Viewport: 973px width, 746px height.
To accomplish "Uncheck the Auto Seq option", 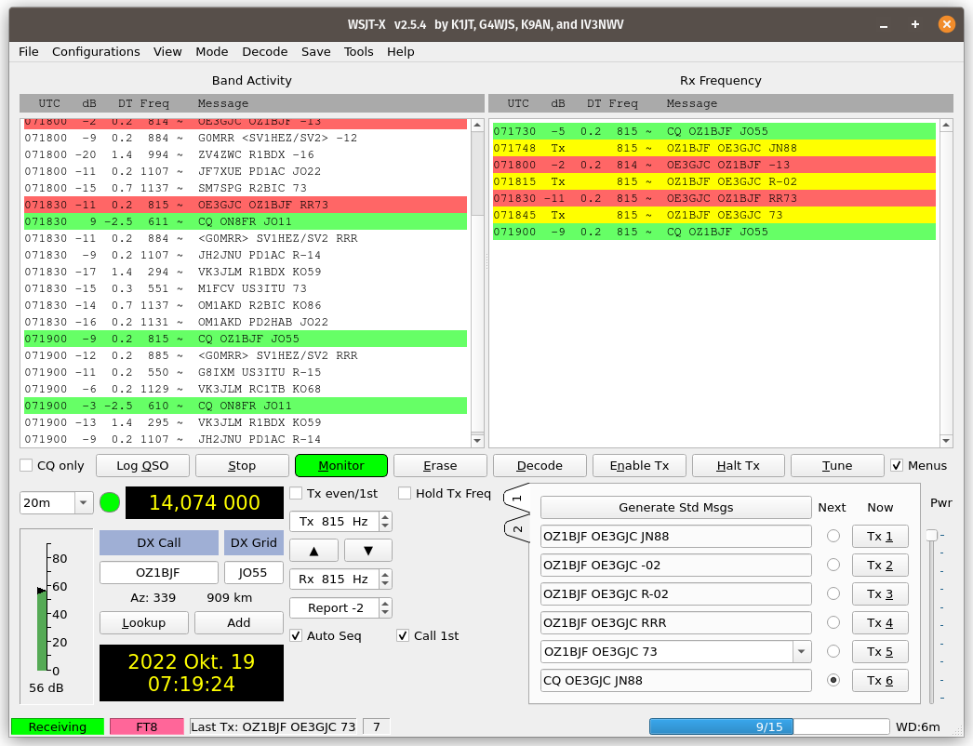I will tap(296, 635).
